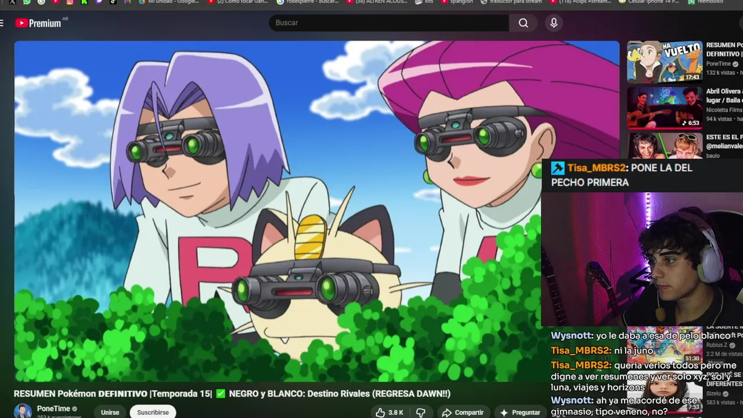Open the YouTube hamburger guide menu
The image size is (743, 418).
point(2,23)
